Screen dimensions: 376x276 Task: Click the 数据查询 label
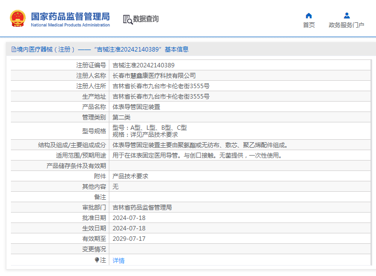click(x=146, y=19)
